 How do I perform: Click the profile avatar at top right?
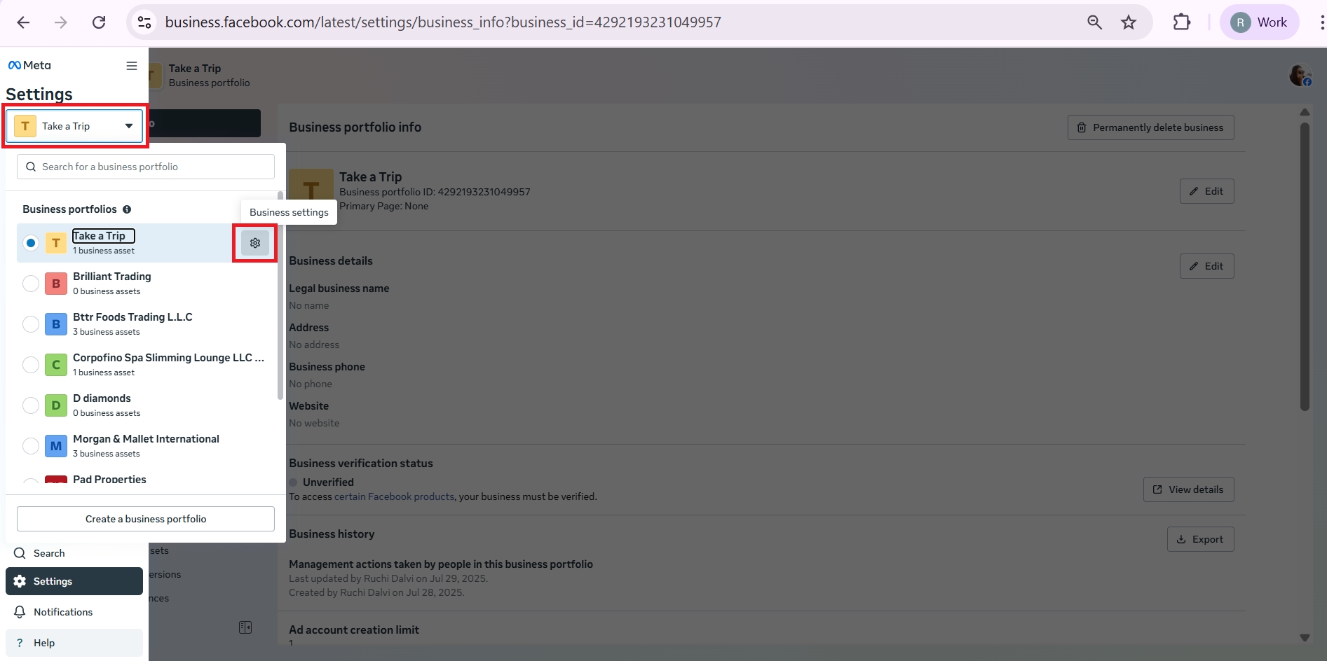coord(1300,75)
